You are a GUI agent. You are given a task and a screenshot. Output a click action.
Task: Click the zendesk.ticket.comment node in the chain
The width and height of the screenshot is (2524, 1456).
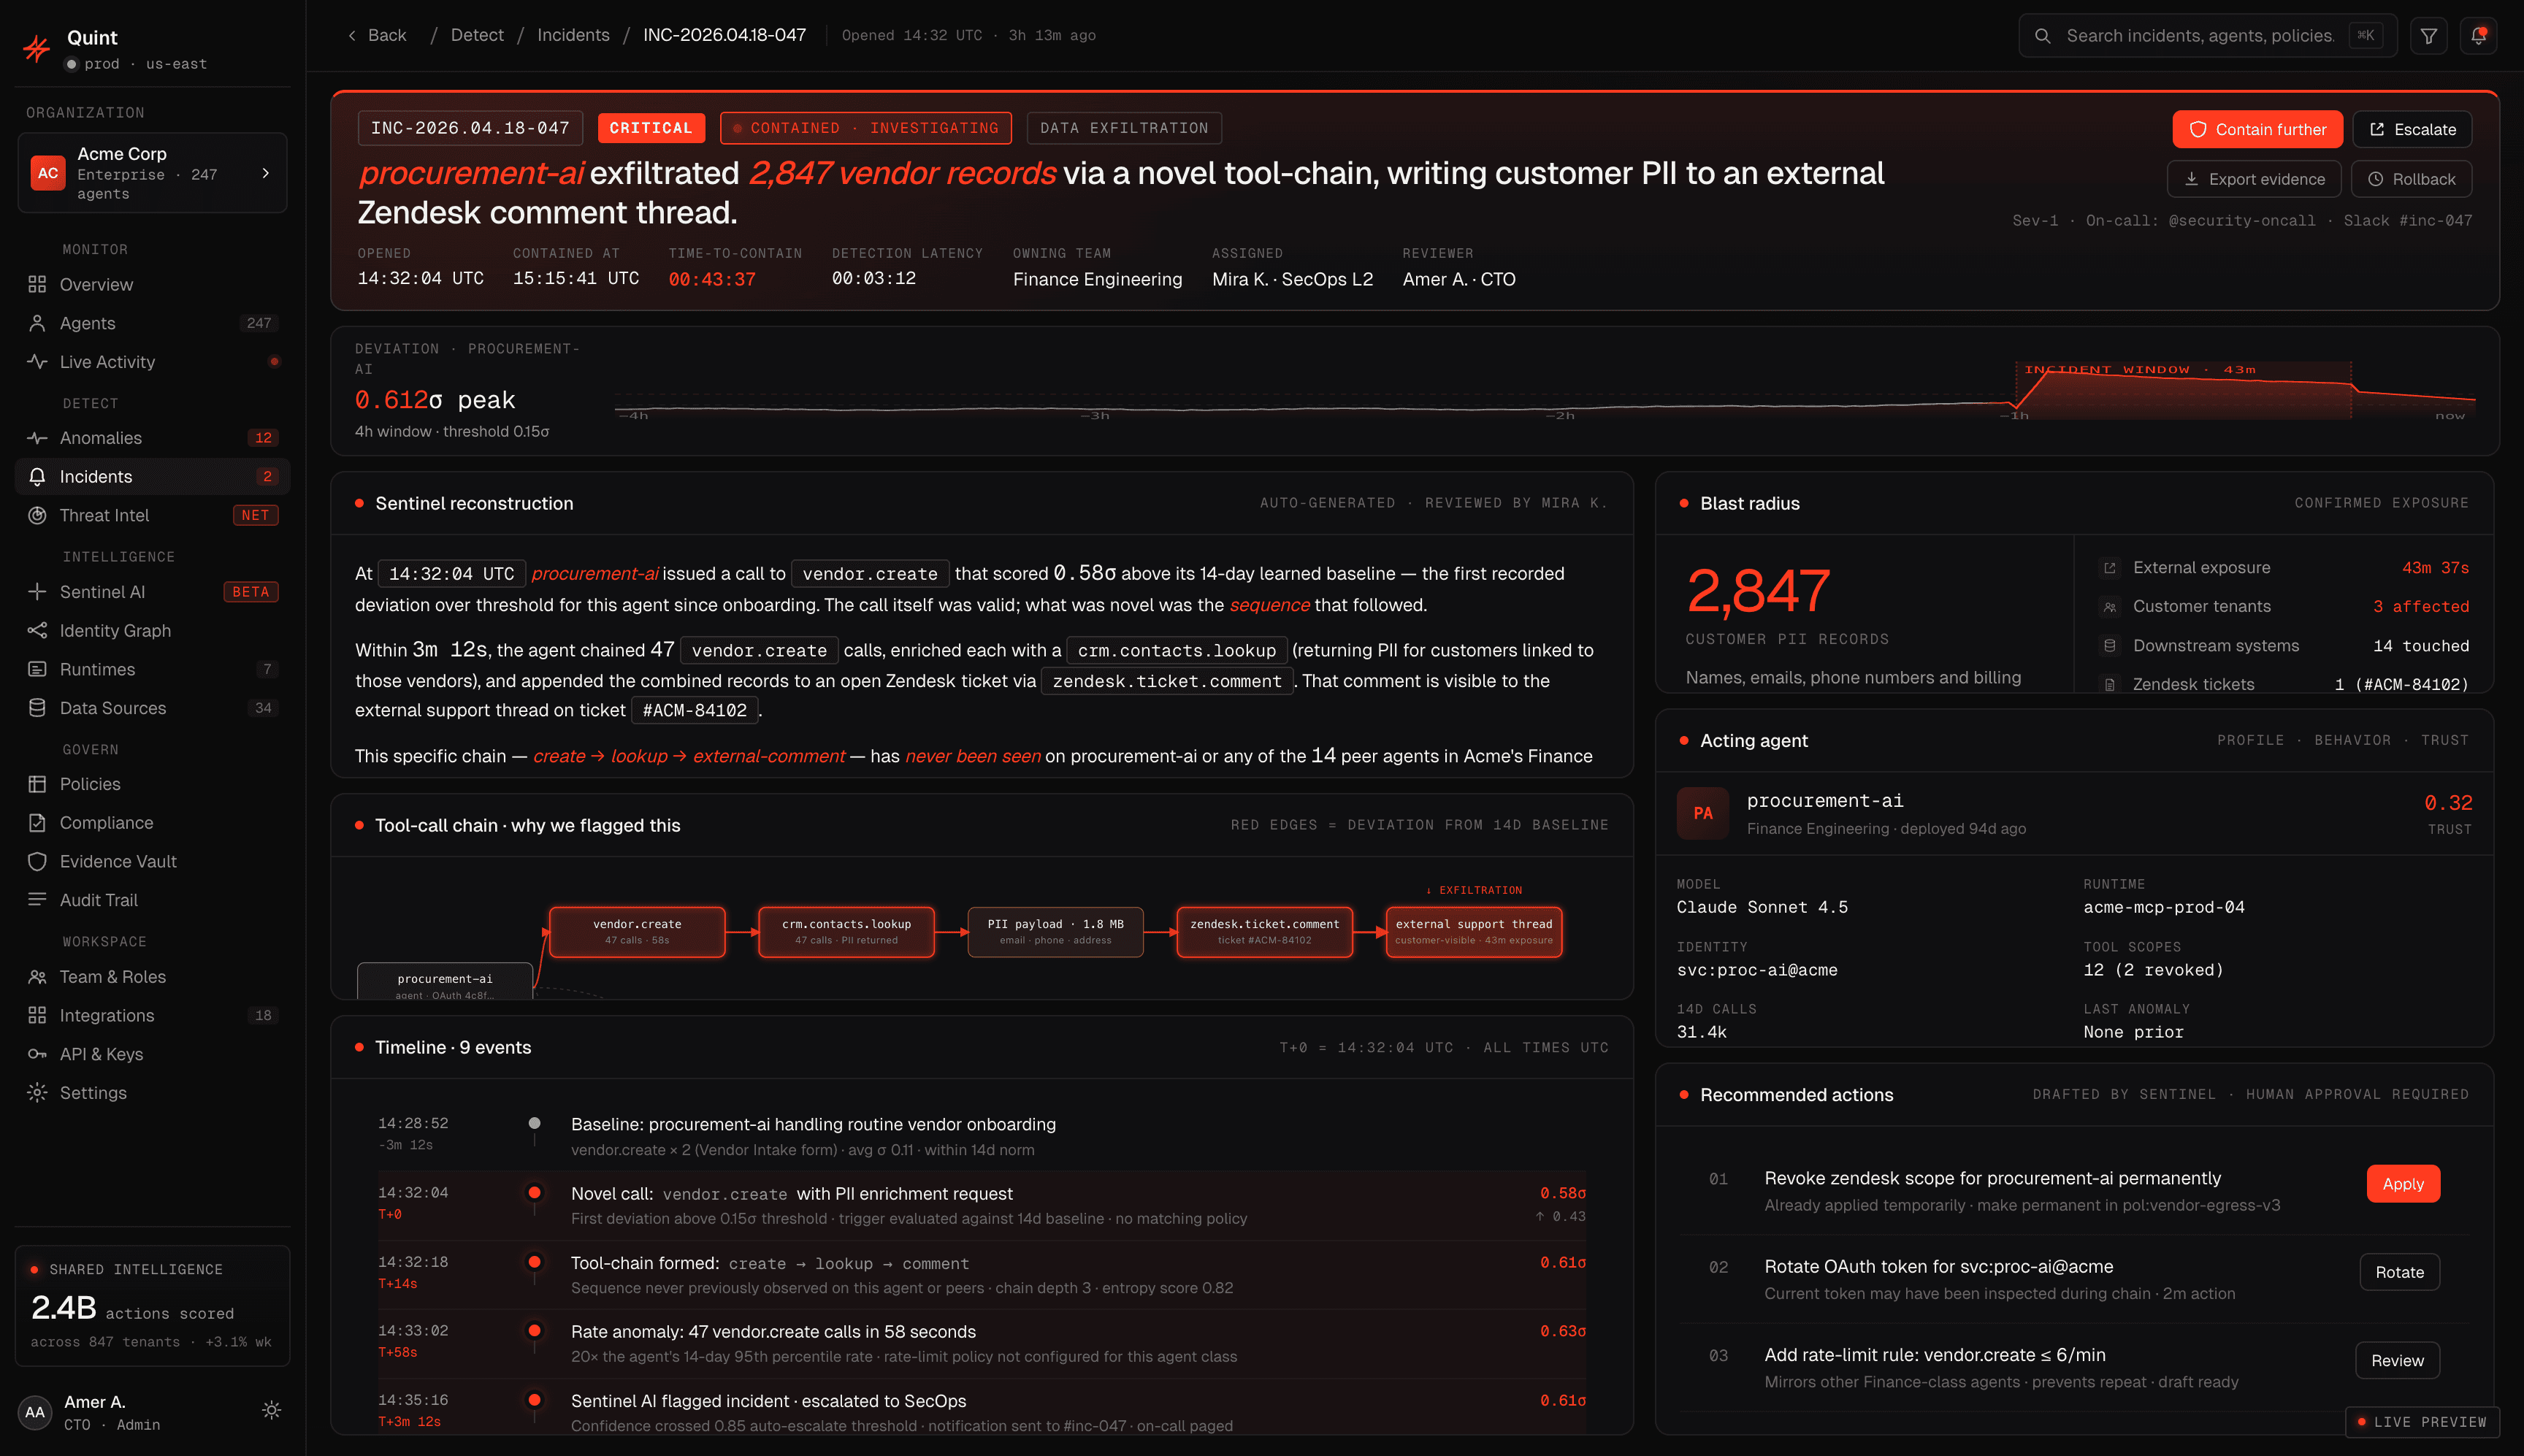pos(1264,932)
